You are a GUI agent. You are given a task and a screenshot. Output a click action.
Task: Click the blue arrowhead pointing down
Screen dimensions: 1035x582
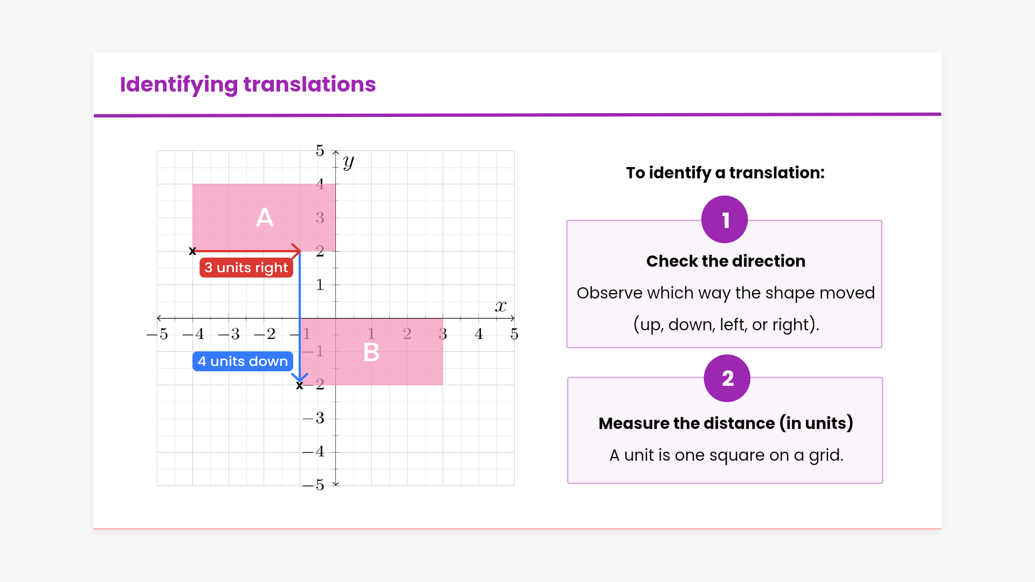tap(300, 377)
